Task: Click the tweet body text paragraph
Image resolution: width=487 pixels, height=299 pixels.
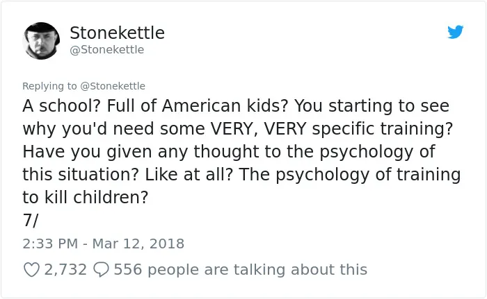Action: coord(241,151)
